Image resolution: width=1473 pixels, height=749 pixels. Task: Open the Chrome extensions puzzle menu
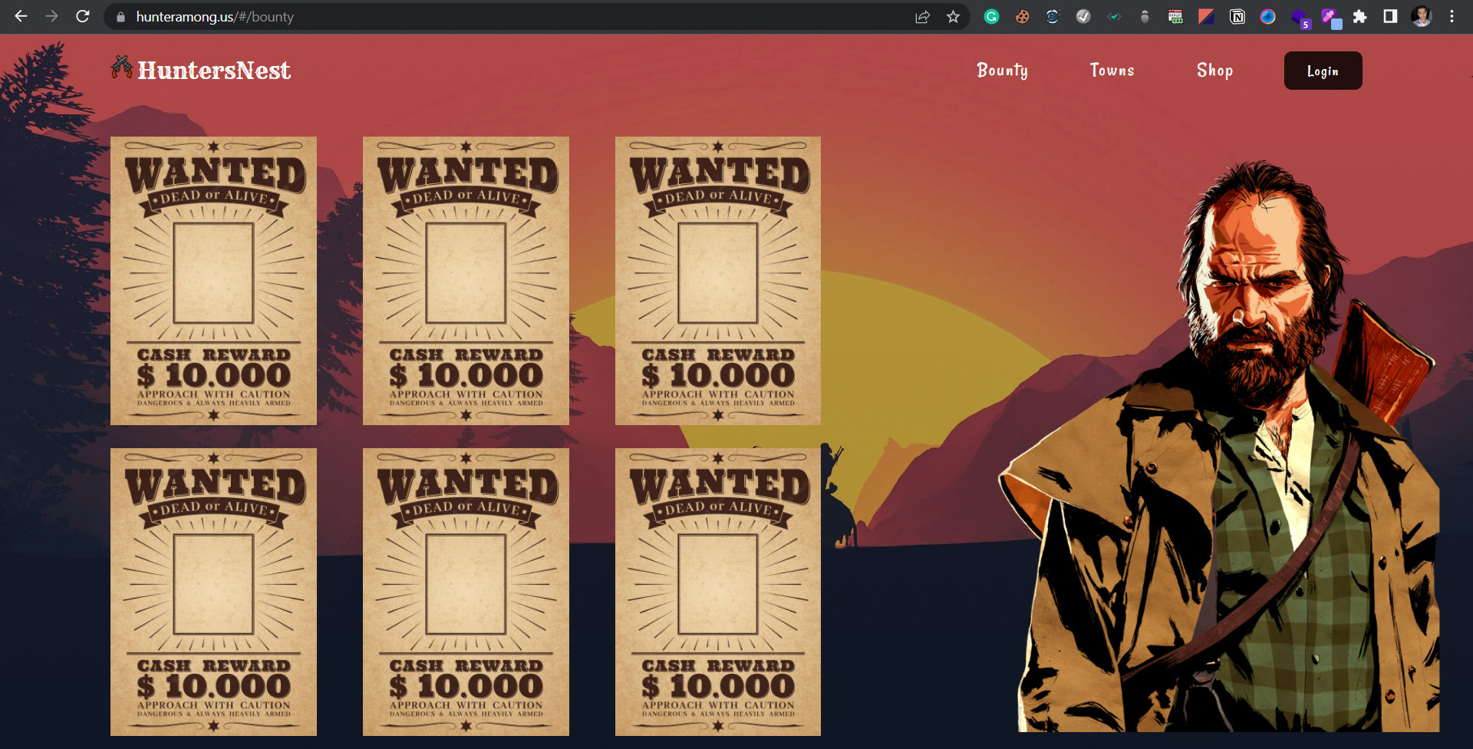tap(1359, 17)
